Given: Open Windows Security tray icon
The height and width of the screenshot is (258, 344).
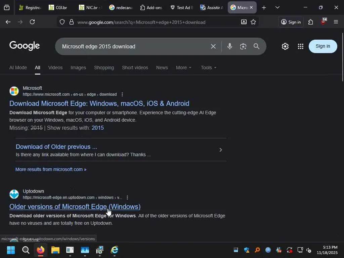Looking at the screenshot, I should (x=247, y=250).
